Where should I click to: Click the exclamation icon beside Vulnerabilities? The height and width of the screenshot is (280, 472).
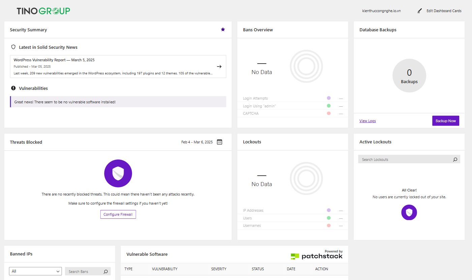coord(13,88)
